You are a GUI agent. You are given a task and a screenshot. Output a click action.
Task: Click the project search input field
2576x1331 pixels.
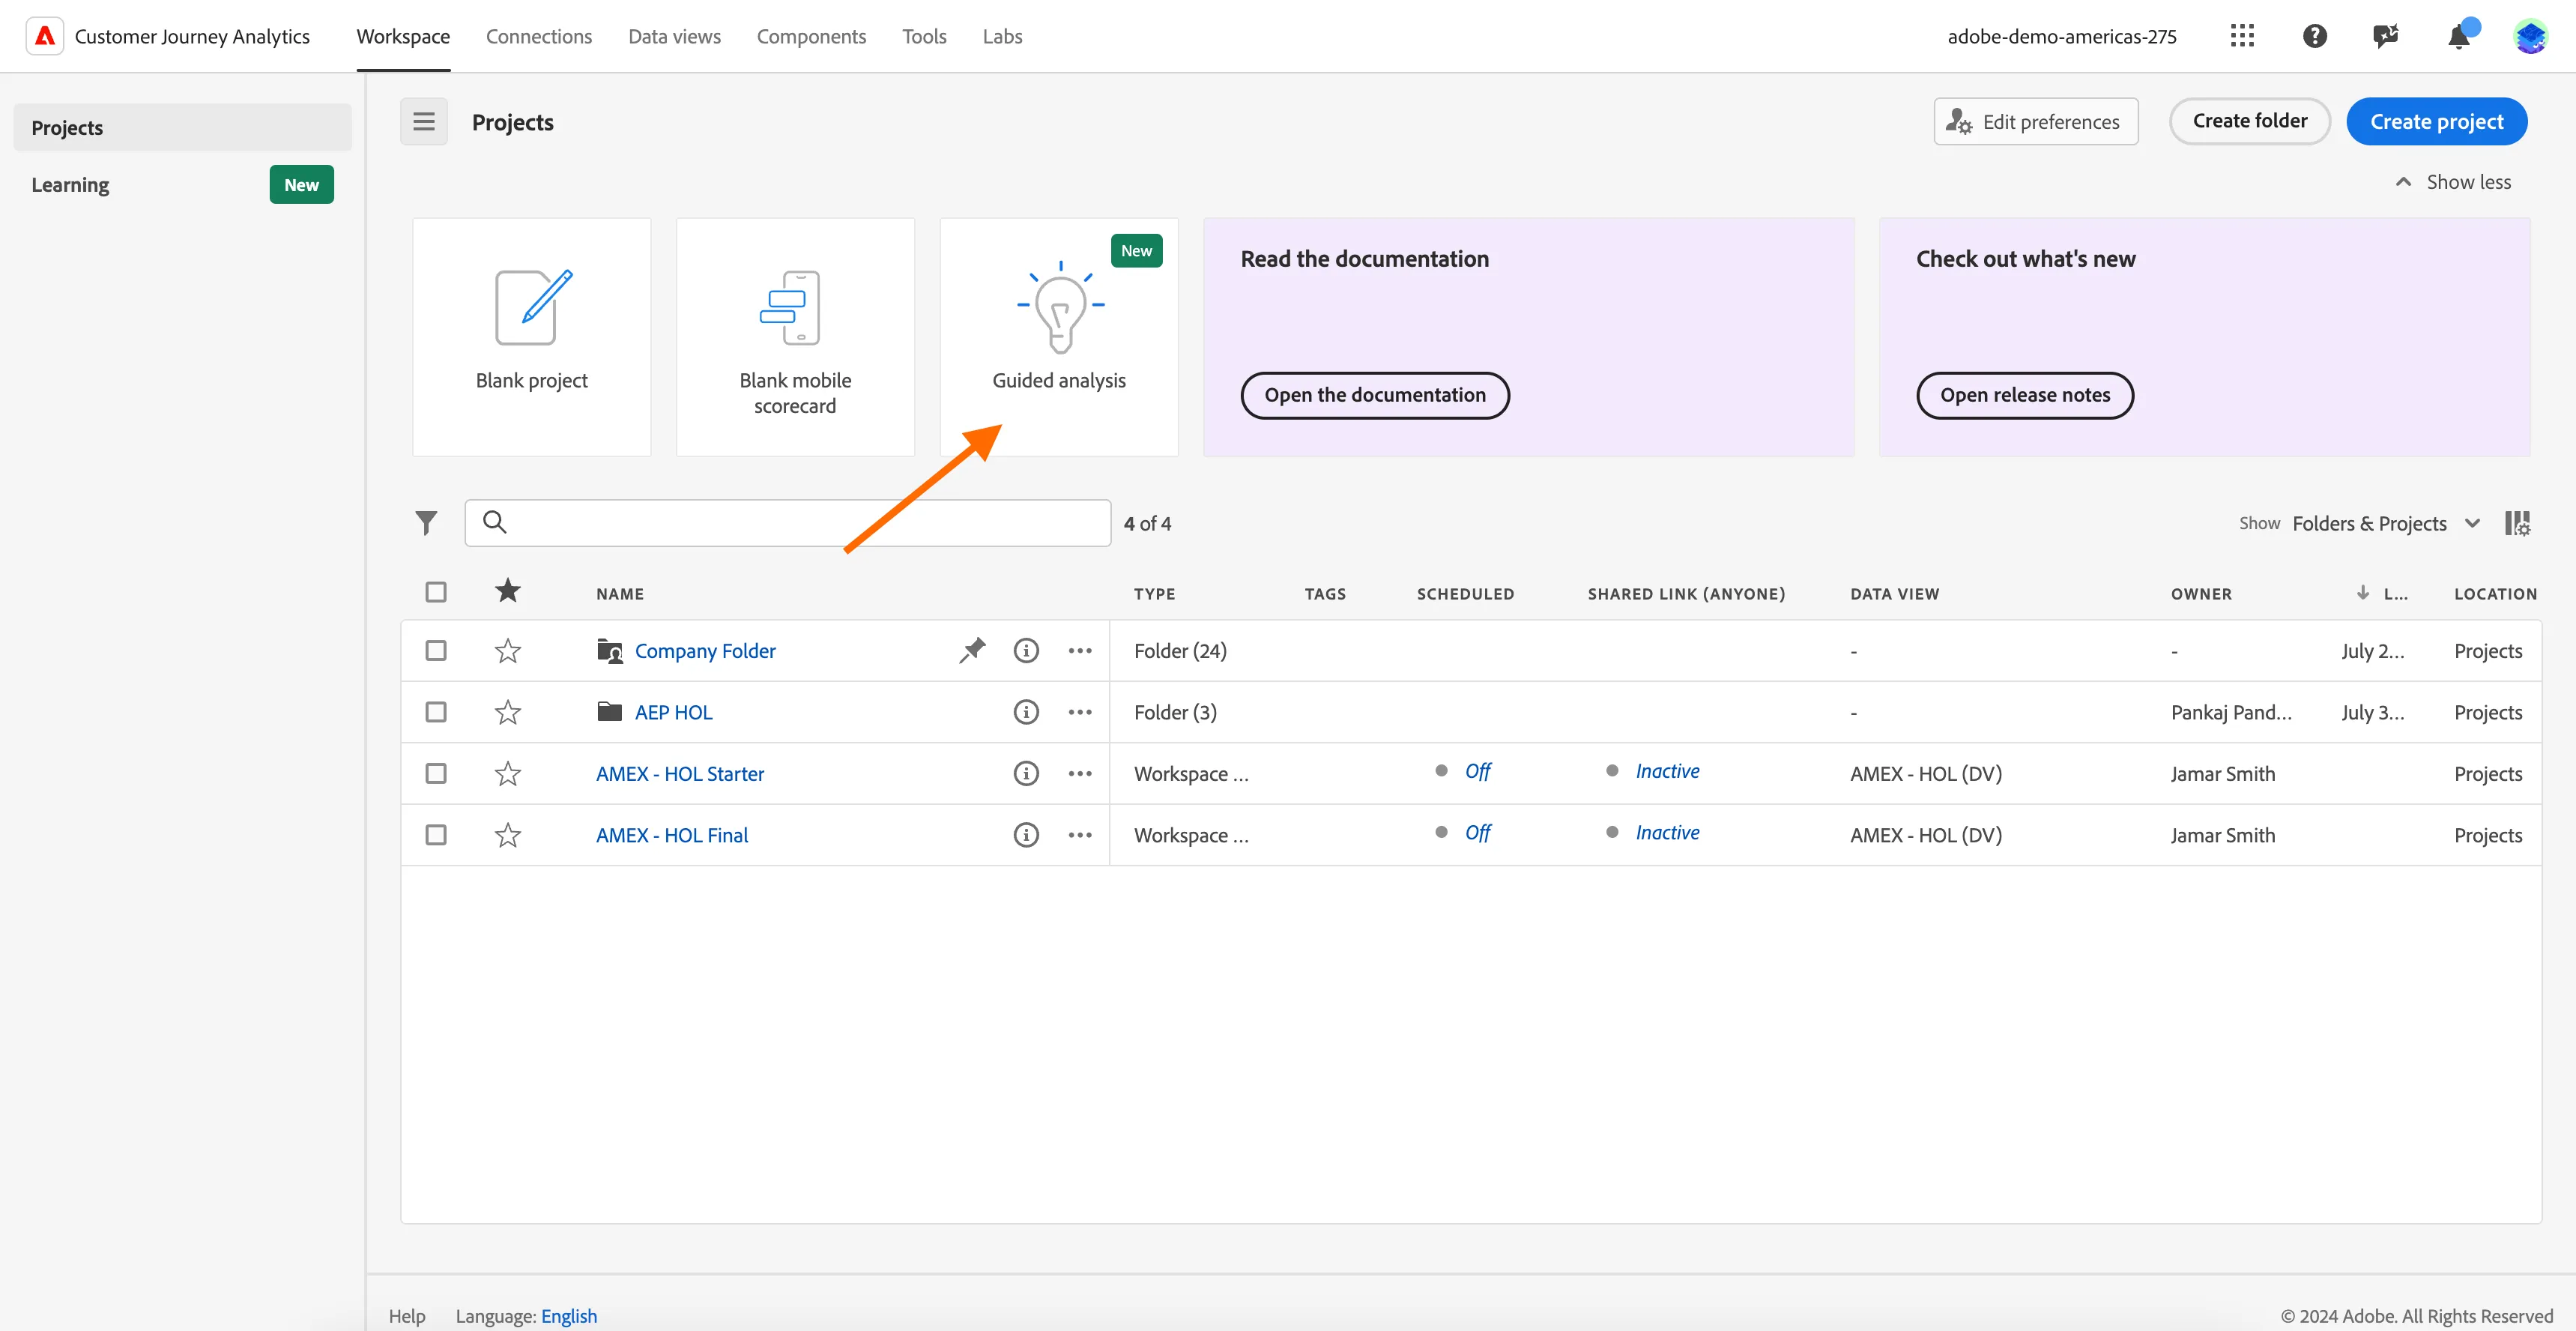(x=788, y=523)
